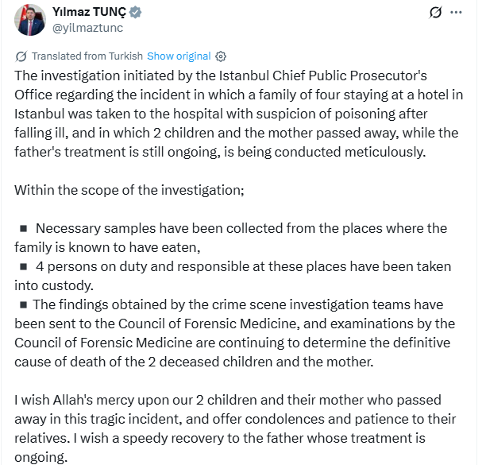Open translation settings gear icon
Screen dimensions: 486x465
click(221, 56)
